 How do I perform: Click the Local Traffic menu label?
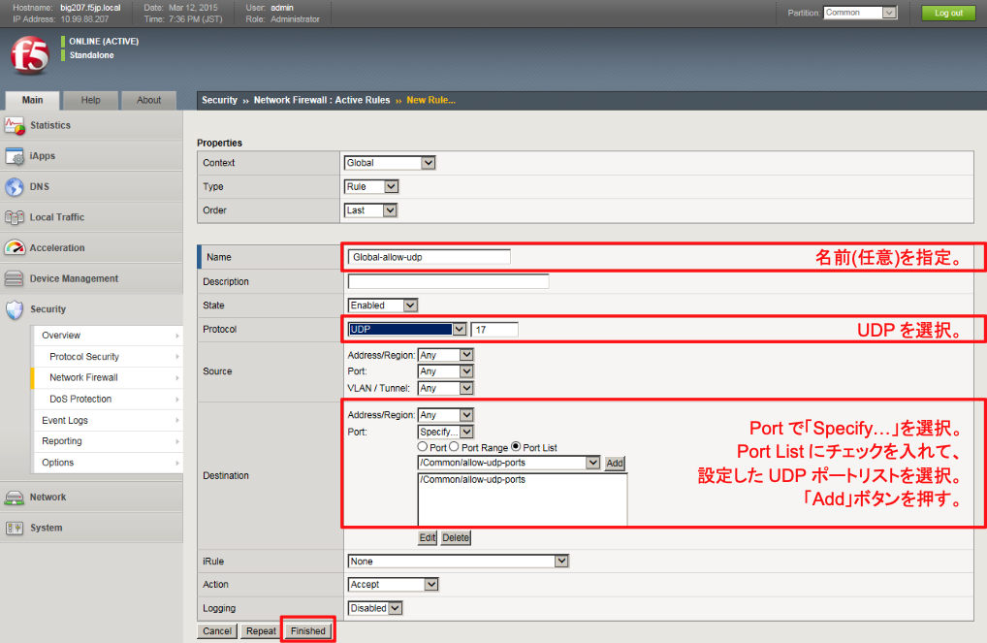pyautogui.click(x=57, y=217)
